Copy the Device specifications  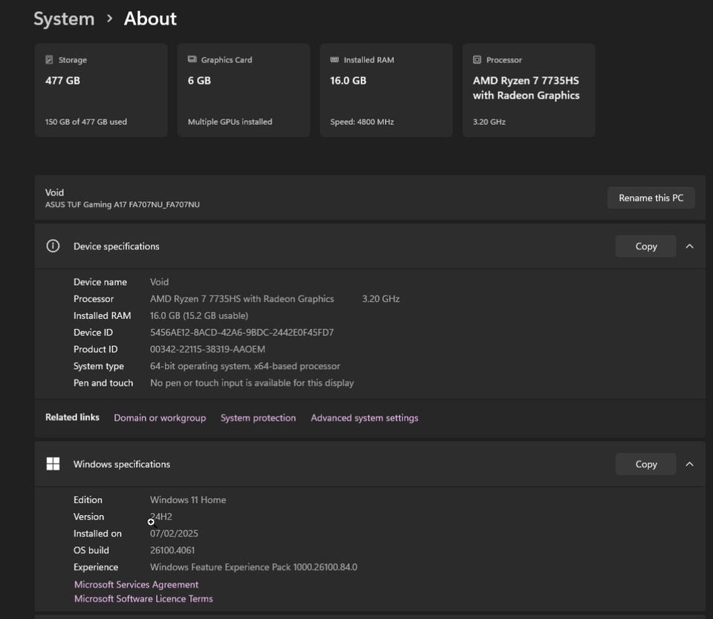[645, 246]
